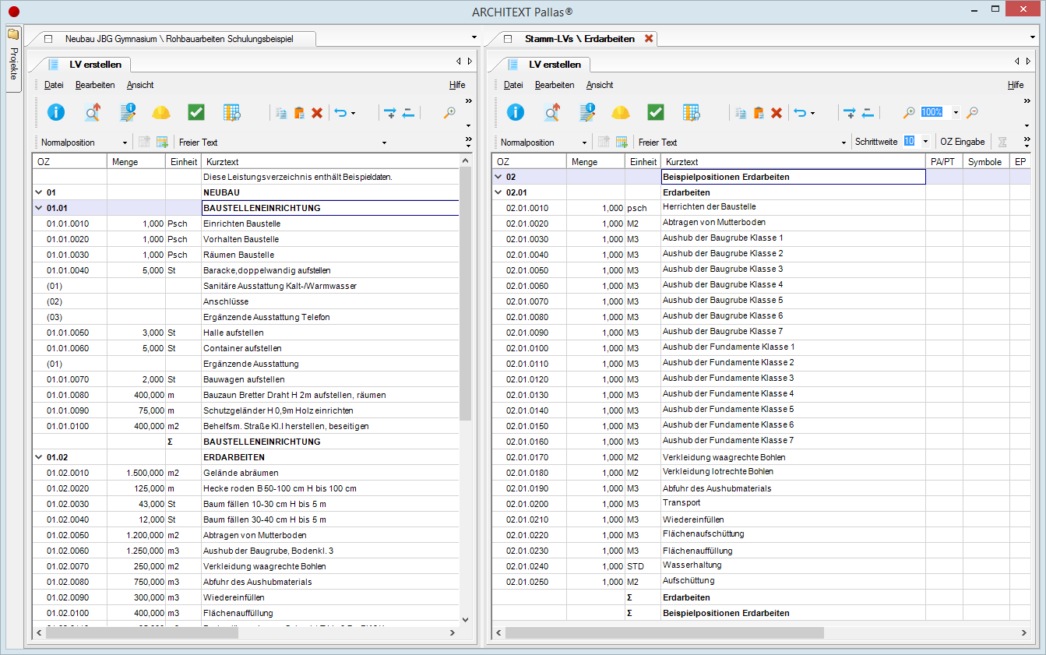
Task: Click the red X delete icon in left pane
Action: (317, 113)
